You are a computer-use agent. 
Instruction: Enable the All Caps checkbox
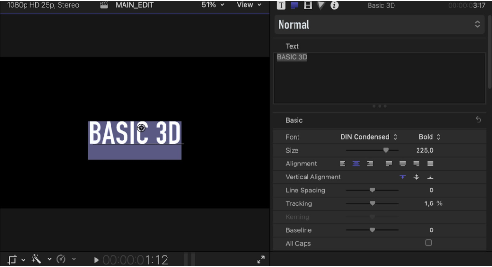point(429,243)
